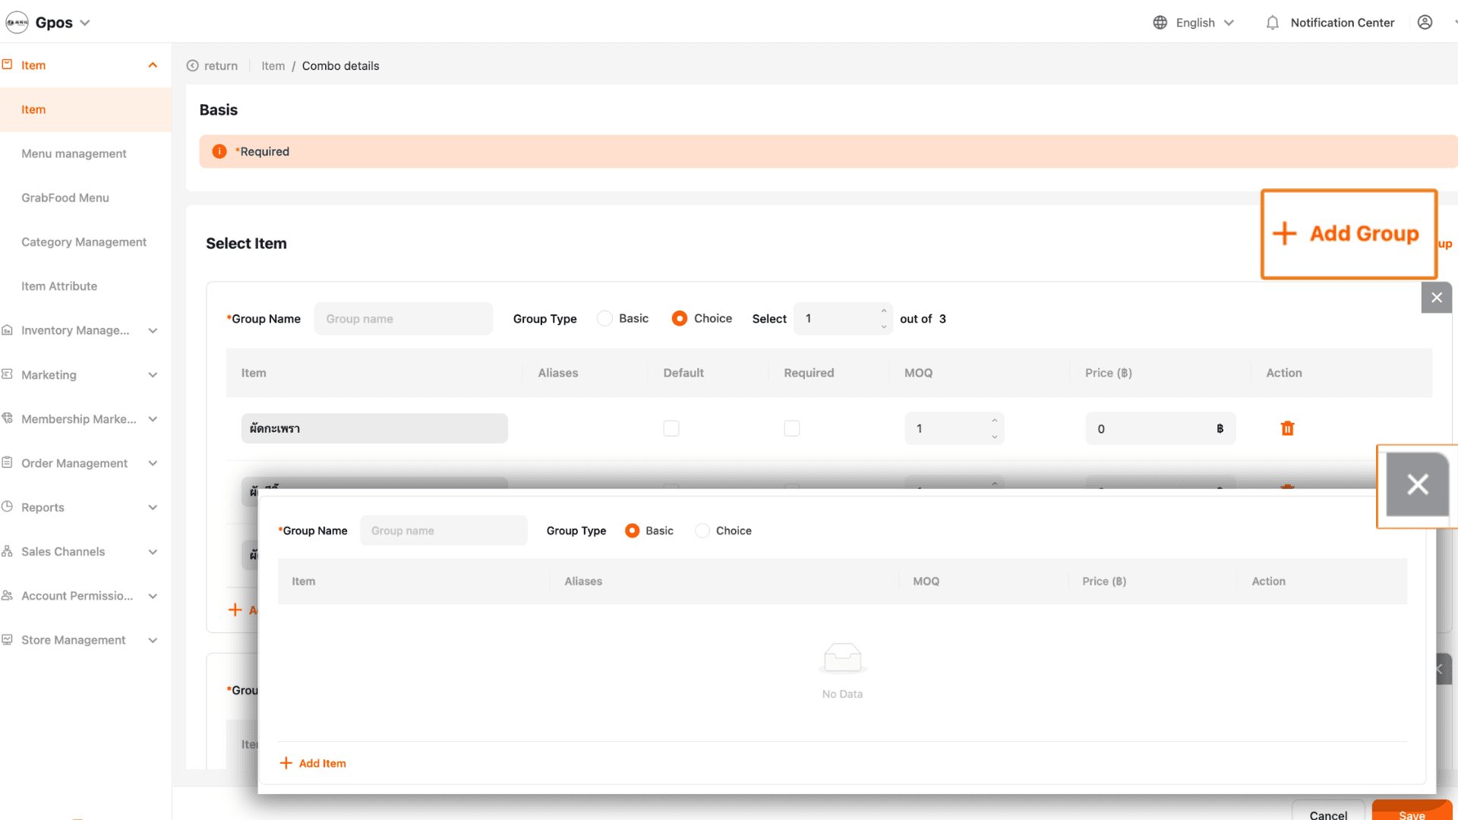
Task: Click the Group name field in the lower group
Action: pos(443,531)
